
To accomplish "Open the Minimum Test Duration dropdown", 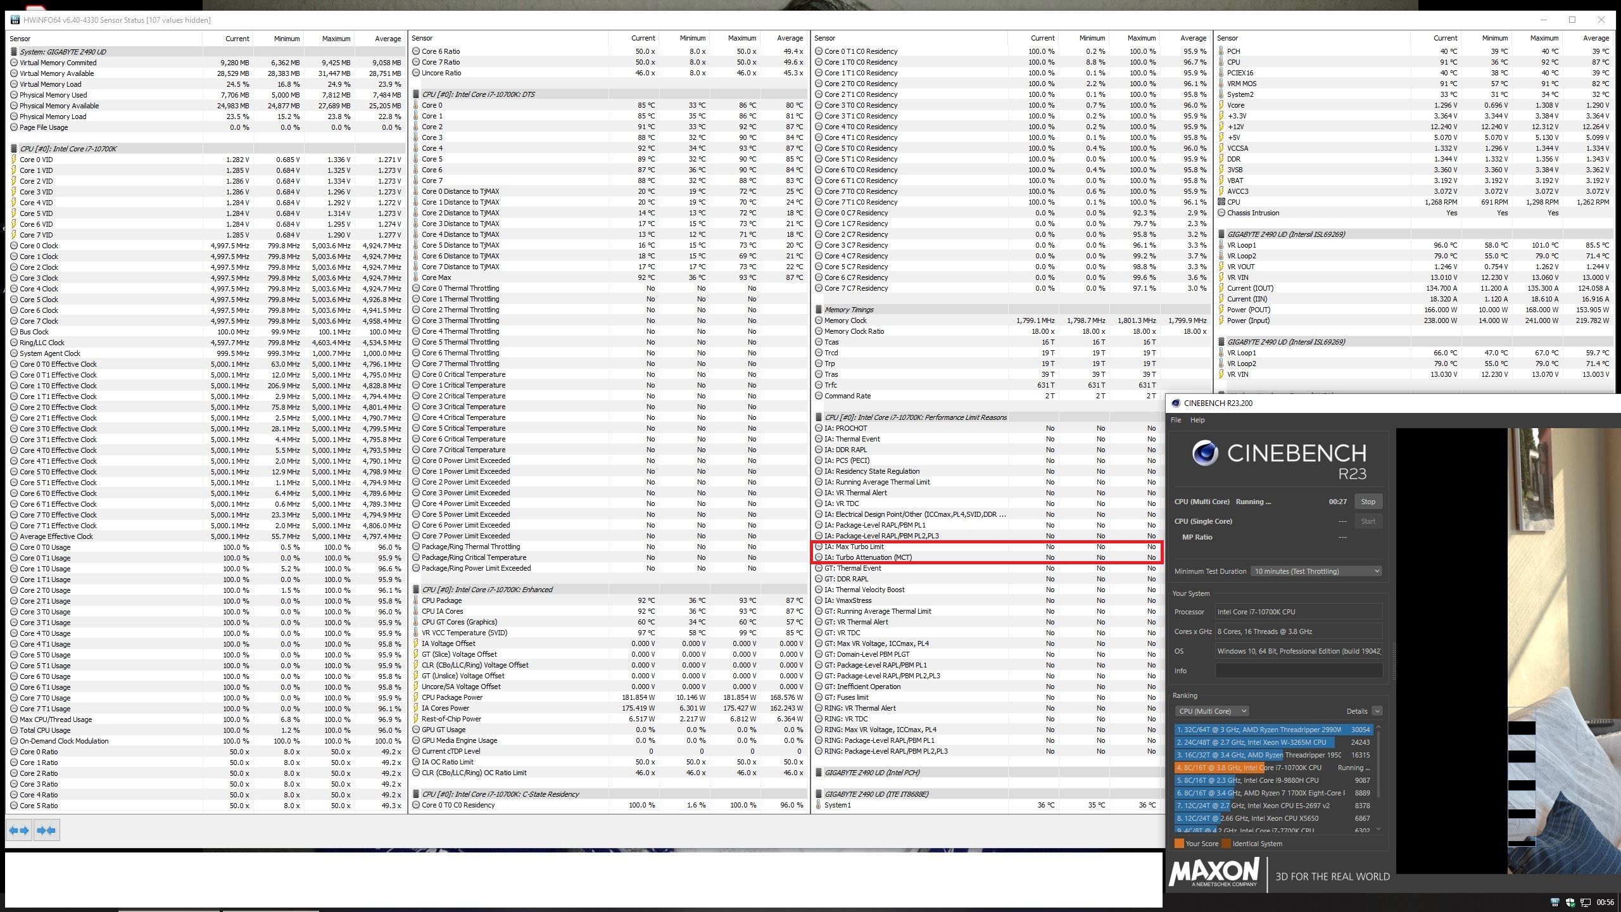I will point(1316,571).
